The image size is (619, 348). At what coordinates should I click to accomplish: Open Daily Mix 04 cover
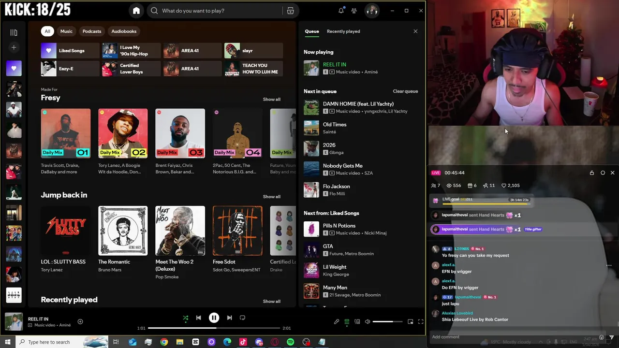237,133
